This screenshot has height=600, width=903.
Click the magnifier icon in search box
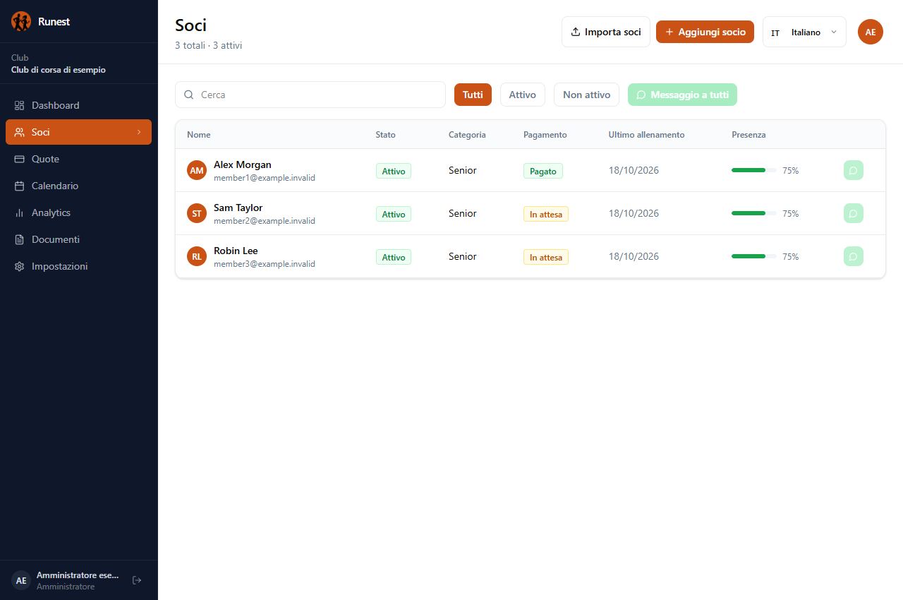188,95
